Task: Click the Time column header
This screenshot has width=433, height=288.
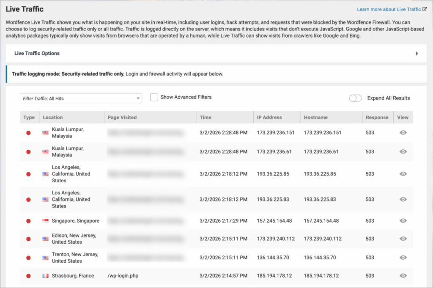Action: [x=206, y=118]
